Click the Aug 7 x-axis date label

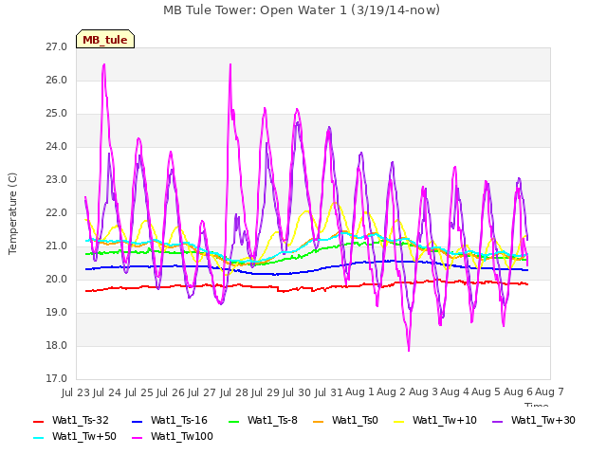pyautogui.click(x=549, y=392)
